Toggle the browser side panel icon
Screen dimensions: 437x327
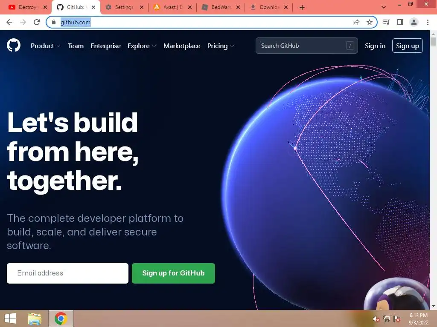pyautogui.click(x=400, y=22)
